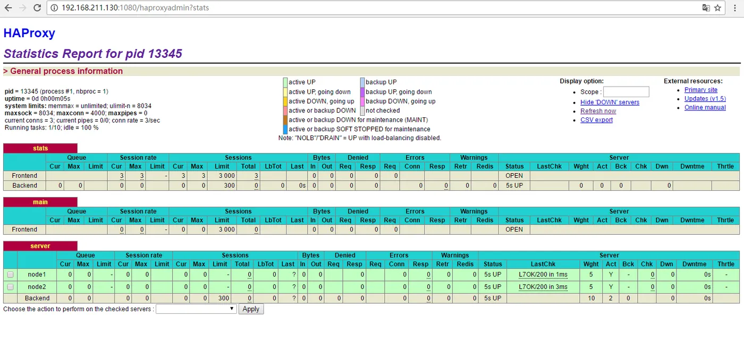Click the MAINT legend swatch
The width and height of the screenshot is (744, 350).
[x=285, y=120]
